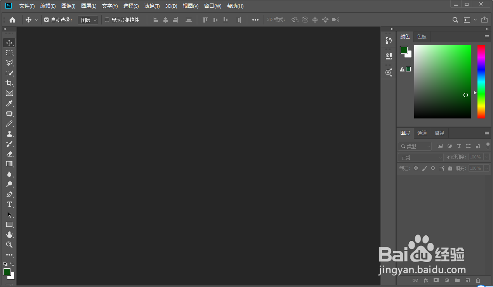
Task: Select the Lasso tool
Action: (9, 63)
